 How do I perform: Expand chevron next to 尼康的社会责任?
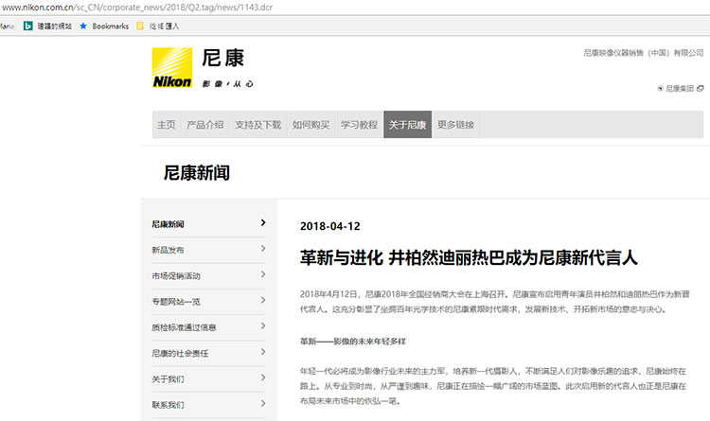click(x=263, y=351)
